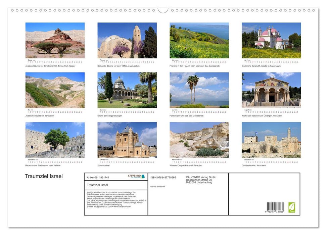The width and height of the screenshot is (326, 235).
Task: Select the green eco leaf emblem
Action: point(292,207)
